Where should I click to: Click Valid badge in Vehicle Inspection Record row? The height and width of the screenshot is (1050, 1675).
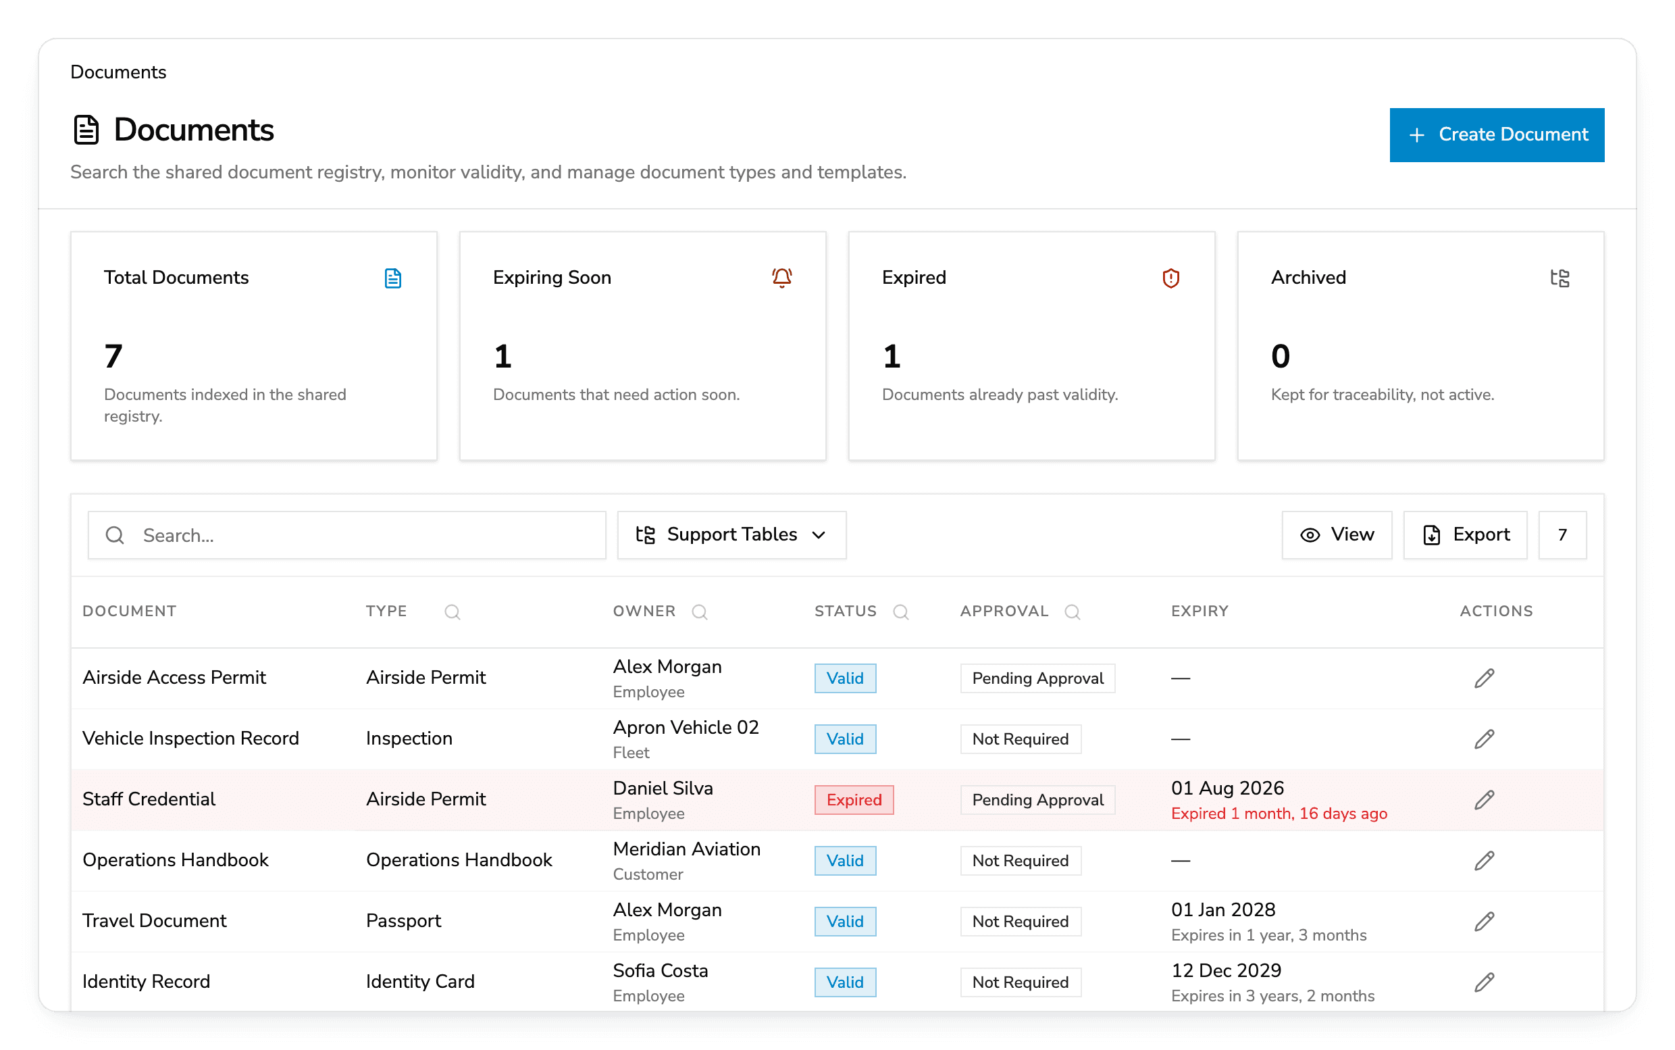(845, 739)
